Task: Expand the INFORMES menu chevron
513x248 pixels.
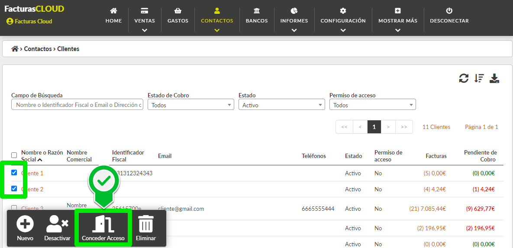Action: [294, 30]
